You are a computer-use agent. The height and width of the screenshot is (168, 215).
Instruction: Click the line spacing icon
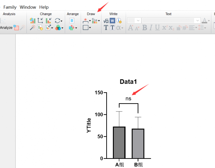point(201,27)
